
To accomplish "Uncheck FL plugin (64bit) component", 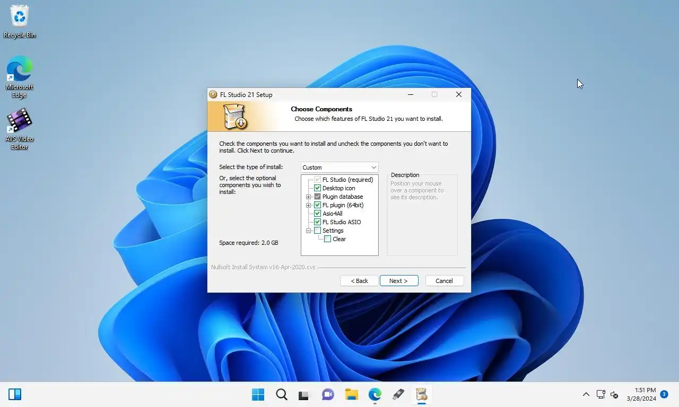I will click(x=317, y=205).
